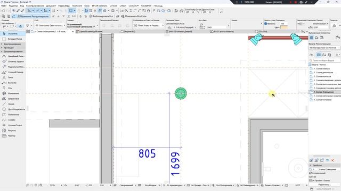Select the Marquee (Бегущая Рамка) tool
This screenshot has height=191, width=341.
(13, 39)
